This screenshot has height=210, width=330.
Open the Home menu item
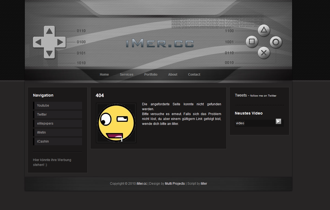[x=104, y=75]
